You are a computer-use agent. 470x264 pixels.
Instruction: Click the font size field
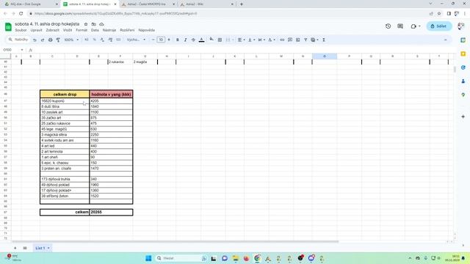161,40
